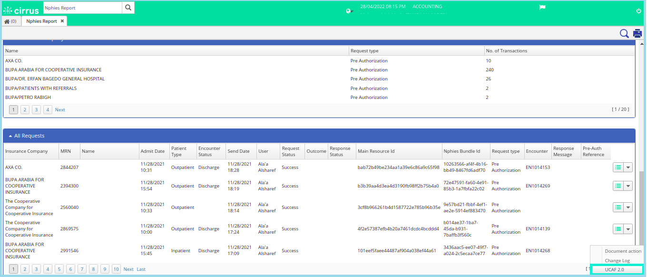
Task: Click the globe language icon
Action: tap(349, 11)
